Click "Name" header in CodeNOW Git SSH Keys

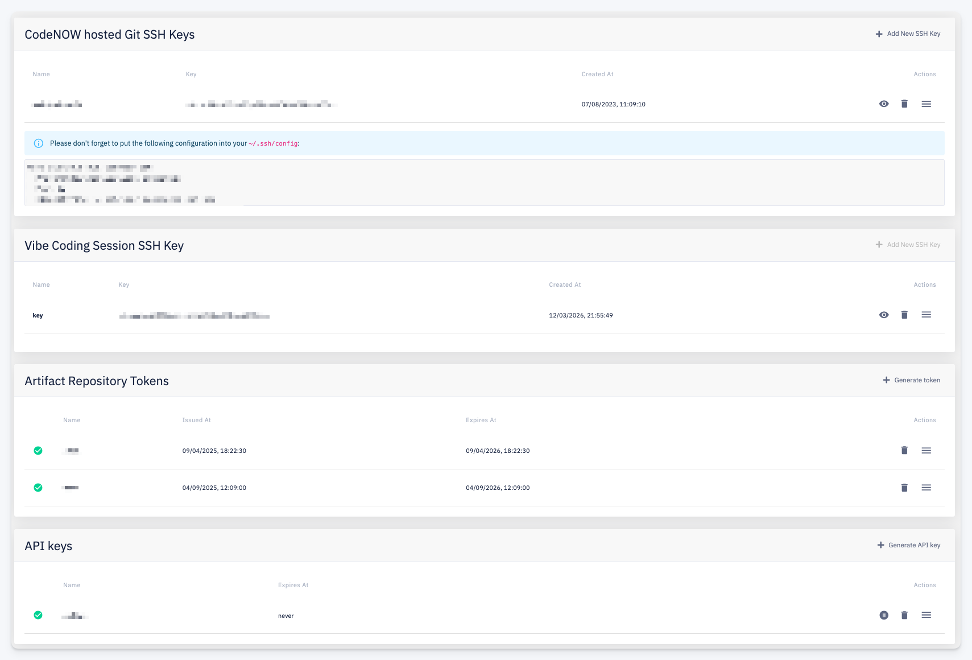[x=41, y=74]
